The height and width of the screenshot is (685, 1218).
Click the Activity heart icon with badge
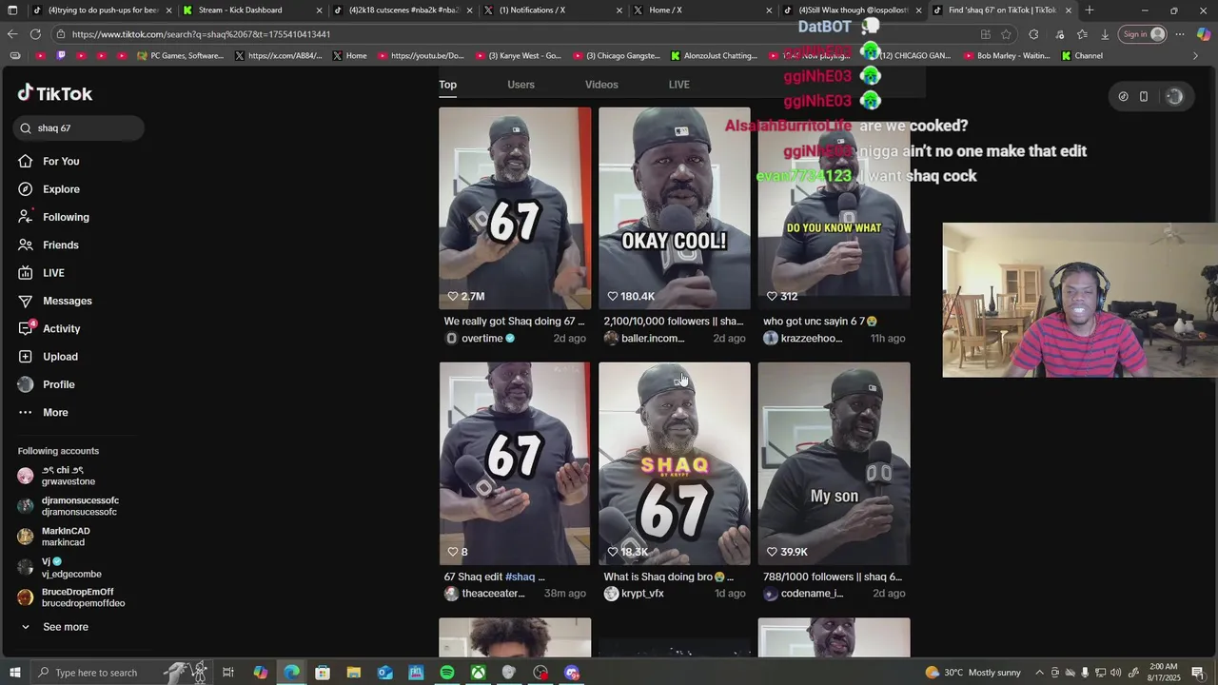click(27, 328)
